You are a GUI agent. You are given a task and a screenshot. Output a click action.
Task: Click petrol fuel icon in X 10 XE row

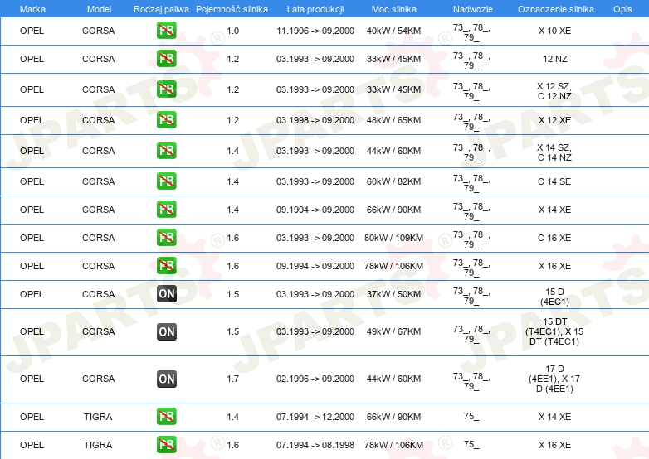pyautogui.click(x=166, y=31)
